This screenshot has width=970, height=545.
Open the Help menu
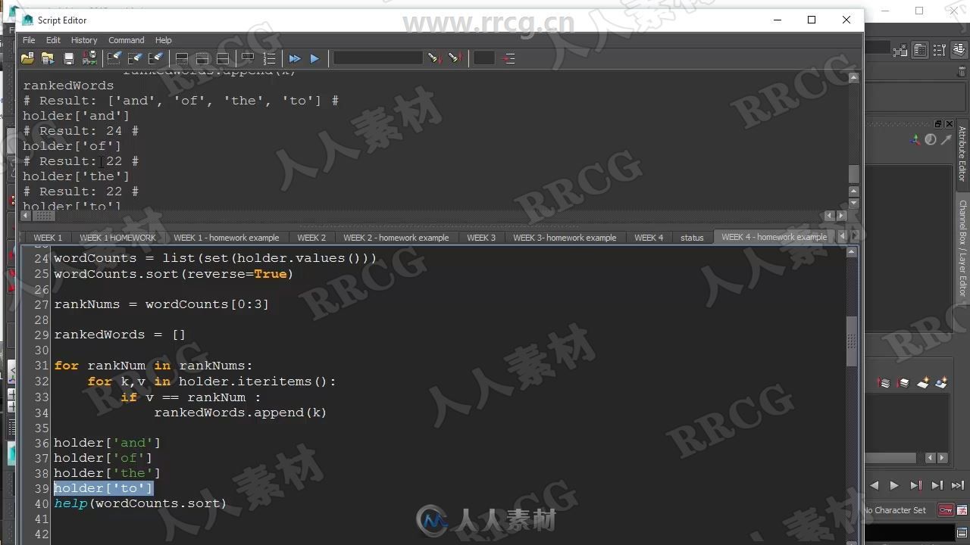[164, 40]
